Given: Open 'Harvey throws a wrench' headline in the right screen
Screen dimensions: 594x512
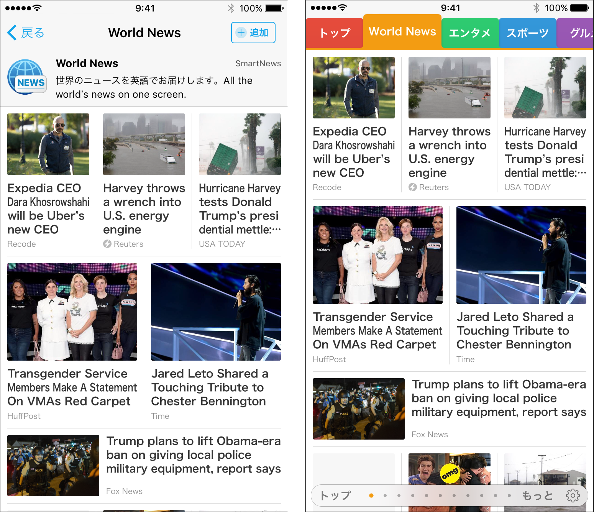Looking at the screenshot, I should [x=450, y=152].
